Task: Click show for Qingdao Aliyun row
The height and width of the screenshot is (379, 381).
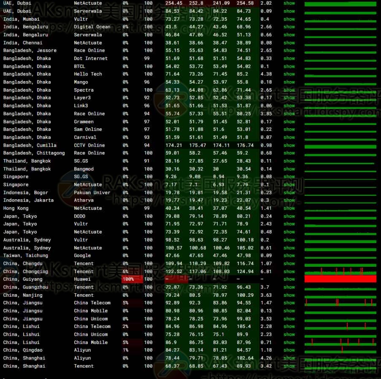Action: pos(289,350)
